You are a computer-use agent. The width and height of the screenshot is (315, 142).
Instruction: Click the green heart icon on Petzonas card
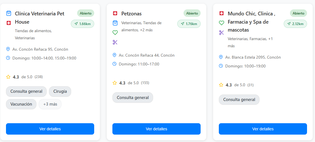click(115, 33)
